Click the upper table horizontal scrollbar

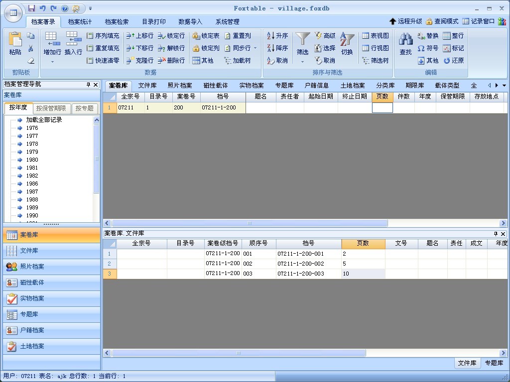click(250, 223)
